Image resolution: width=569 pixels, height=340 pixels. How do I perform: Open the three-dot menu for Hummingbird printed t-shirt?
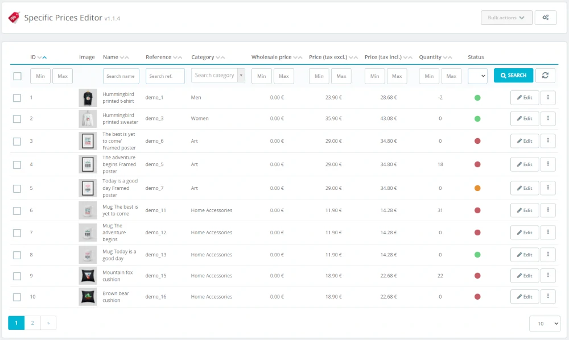[547, 97]
